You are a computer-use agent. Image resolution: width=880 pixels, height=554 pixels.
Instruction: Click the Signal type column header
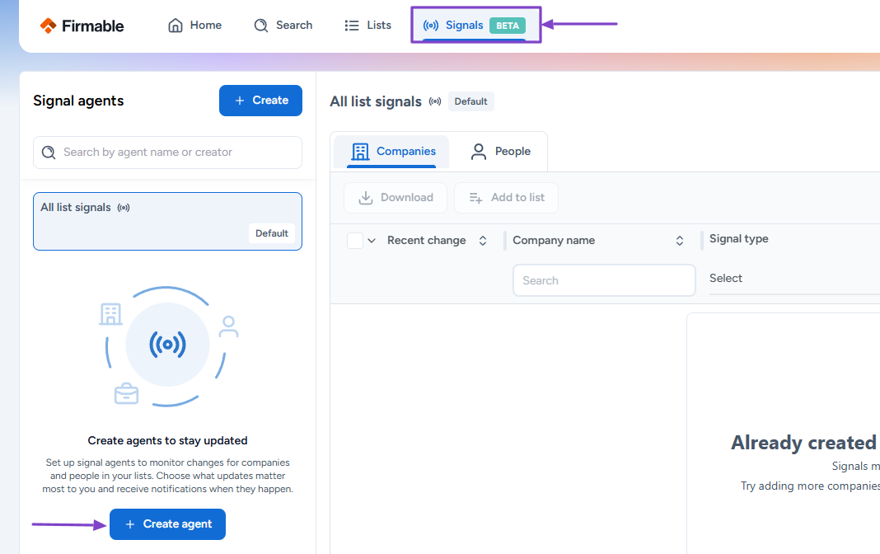[738, 238]
